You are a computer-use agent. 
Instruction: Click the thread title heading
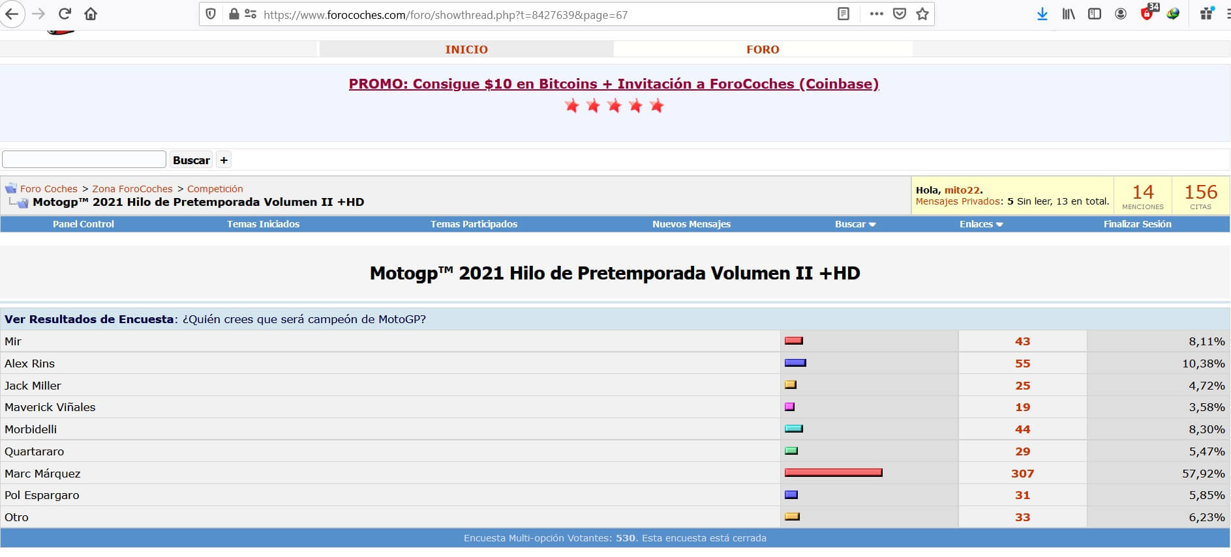tap(615, 273)
